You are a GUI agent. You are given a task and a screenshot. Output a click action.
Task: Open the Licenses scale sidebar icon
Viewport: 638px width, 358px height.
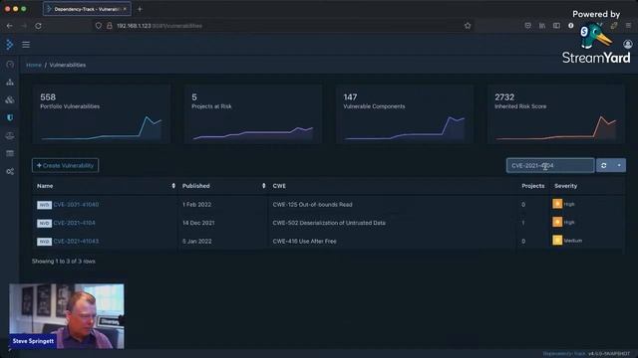pyautogui.click(x=10, y=135)
